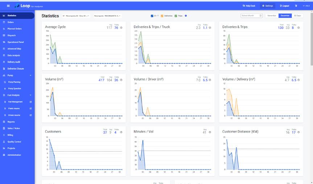Image resolution: width=313 pixels, height=184 pixels.
Task: Expand the Pump menu chevron
Action: coord(30,75)
